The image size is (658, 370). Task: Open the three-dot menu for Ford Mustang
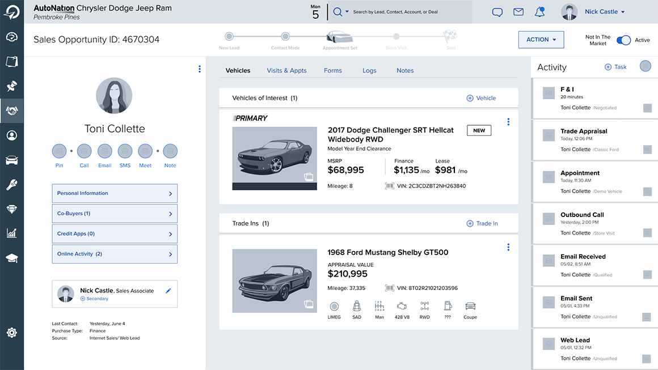tap(508, 247)
